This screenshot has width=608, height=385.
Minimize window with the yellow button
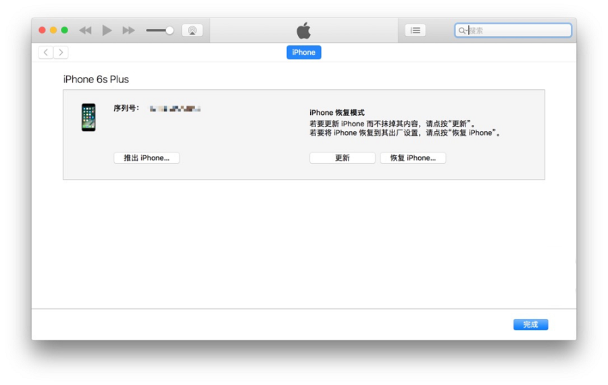pos(53,30)
